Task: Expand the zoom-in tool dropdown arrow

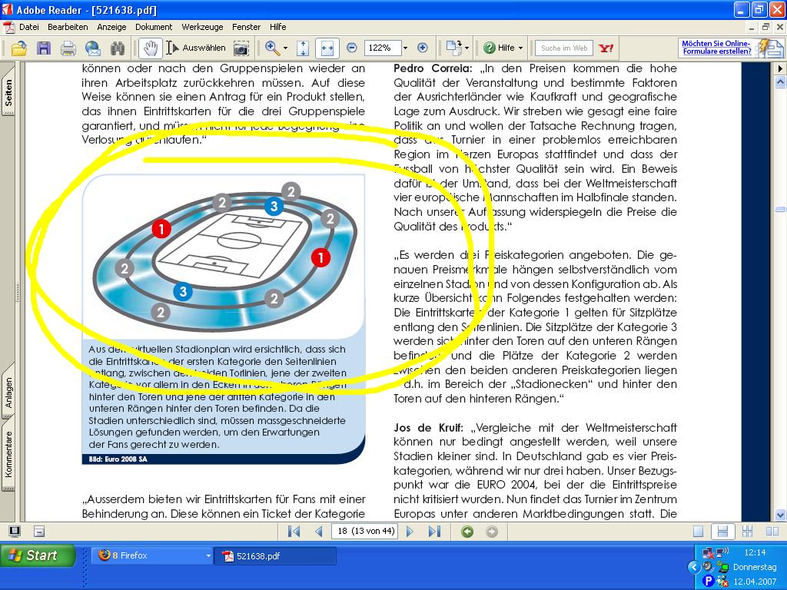Action: click(x=285, y=48)
